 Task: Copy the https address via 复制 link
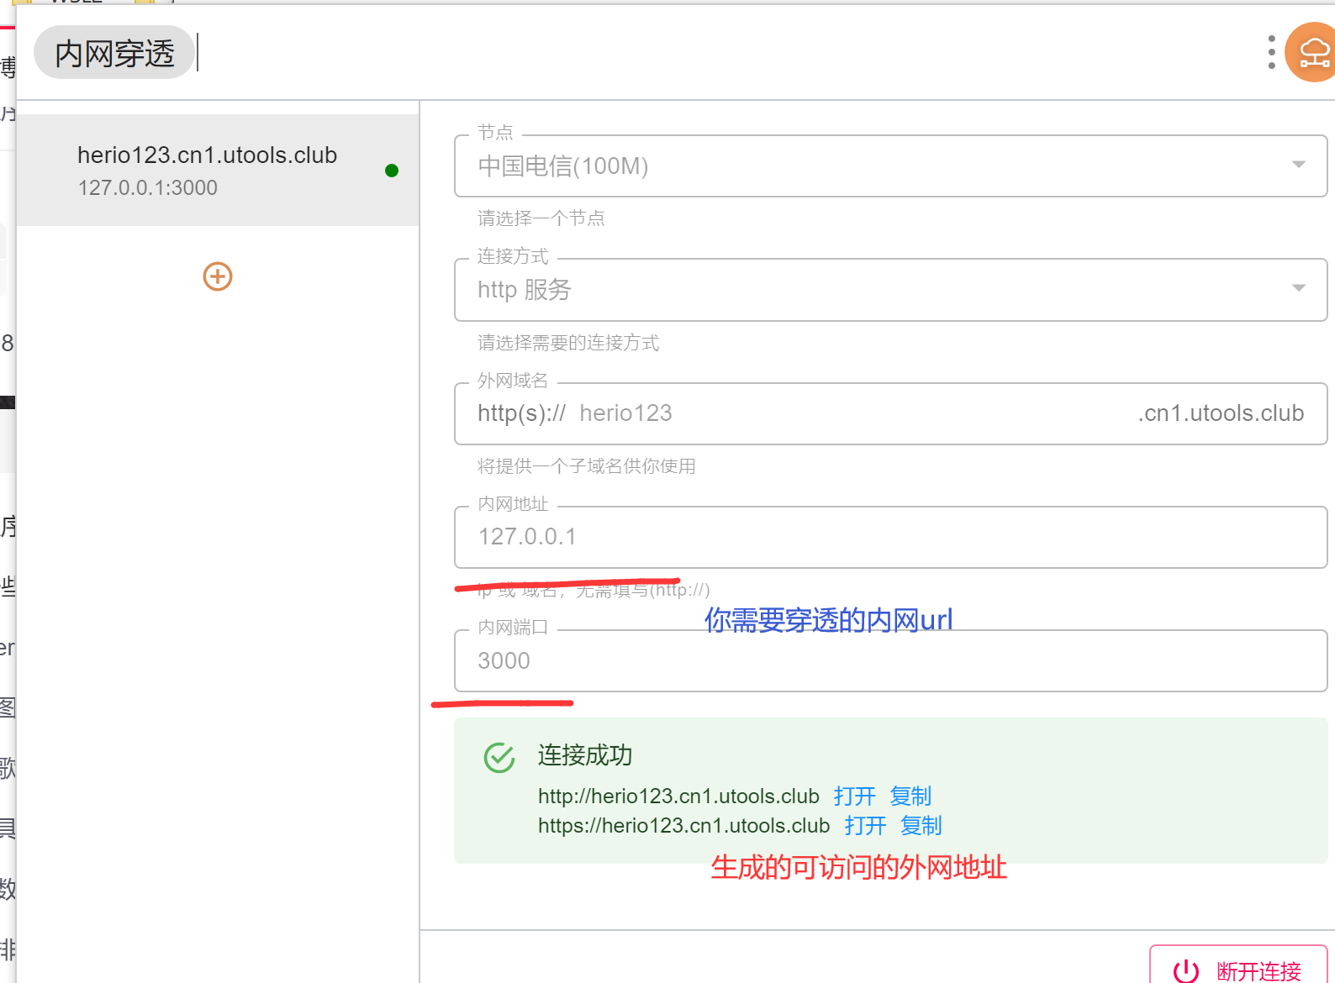point(921,825)
